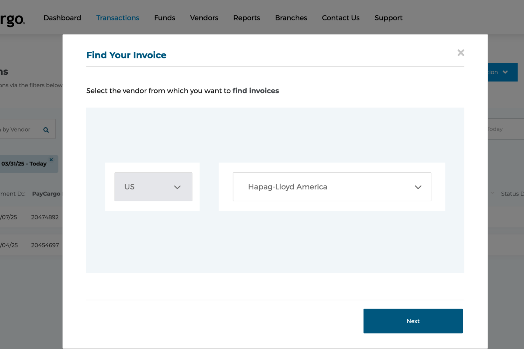Click the Today date field
Viewport: 524px width, 349px height.
pos(506,129)
